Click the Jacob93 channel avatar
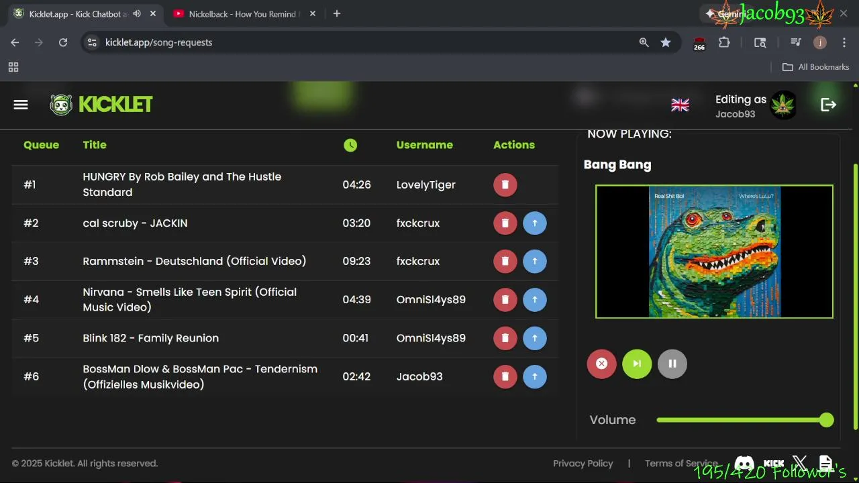859x483 pixels. point(783,105)
